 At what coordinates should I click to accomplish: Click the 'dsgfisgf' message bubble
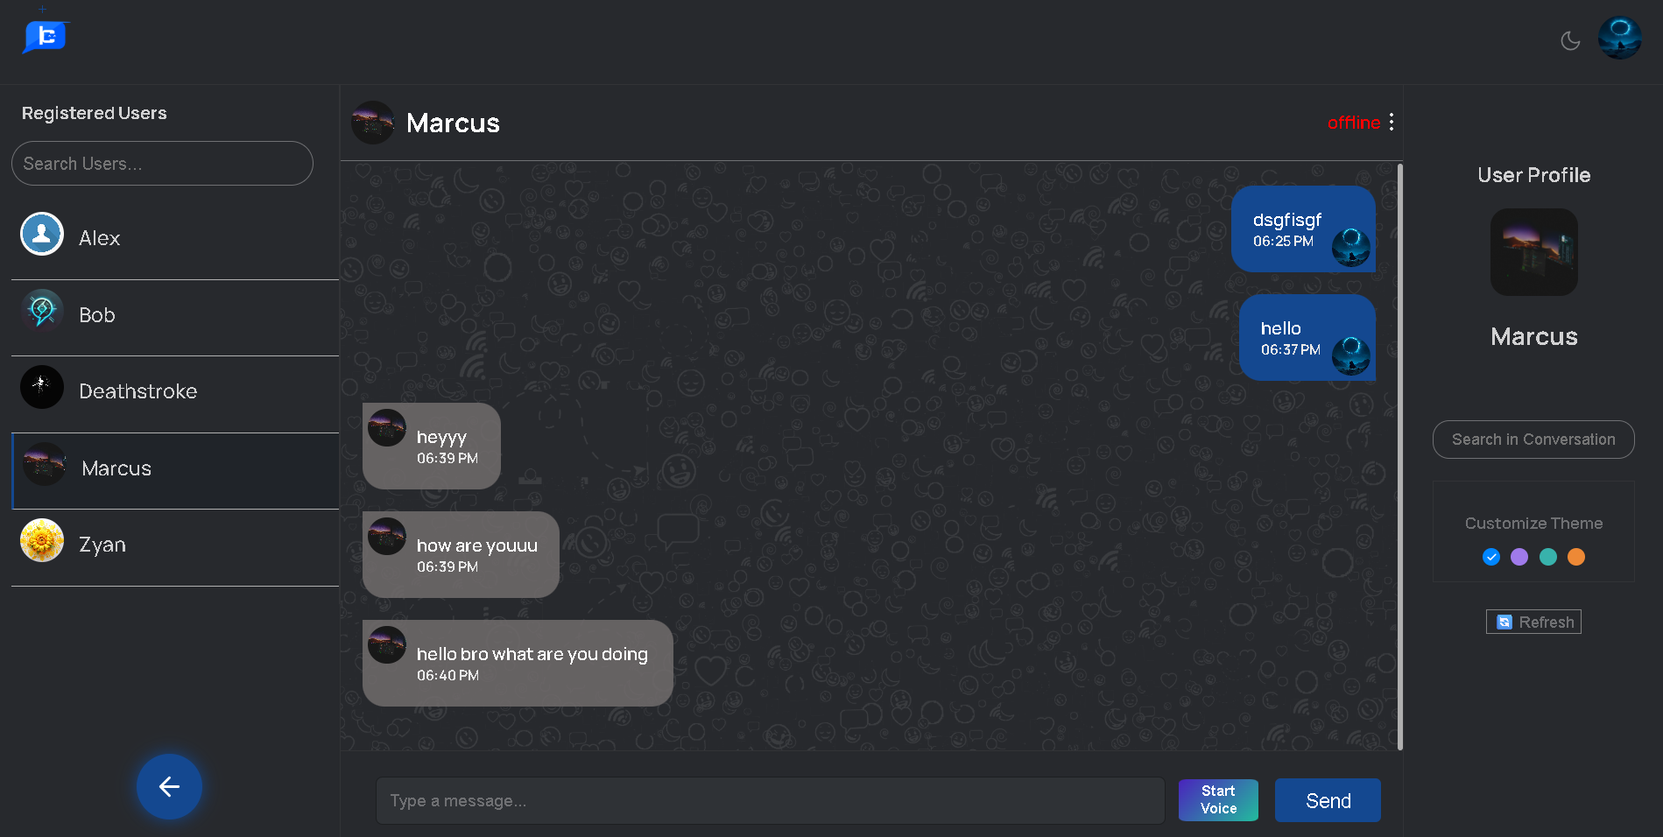(x=1303, y=229)
